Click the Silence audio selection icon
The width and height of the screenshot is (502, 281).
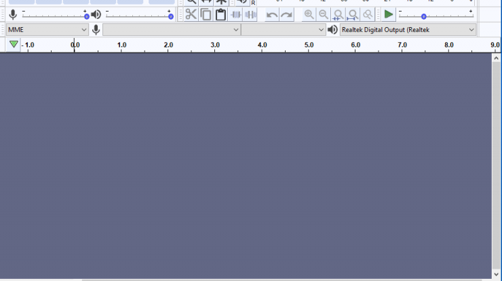pos(250,14)
